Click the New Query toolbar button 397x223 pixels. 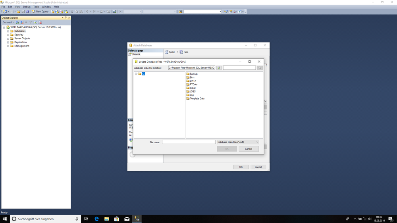[x=40, y=12]
